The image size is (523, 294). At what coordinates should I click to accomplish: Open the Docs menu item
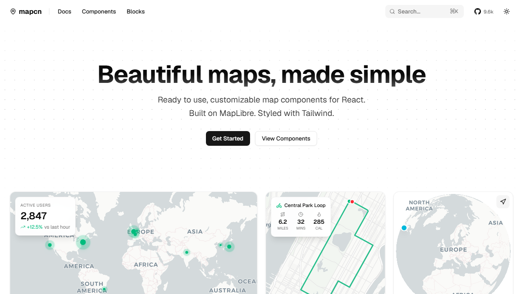[x=65, y=11]
